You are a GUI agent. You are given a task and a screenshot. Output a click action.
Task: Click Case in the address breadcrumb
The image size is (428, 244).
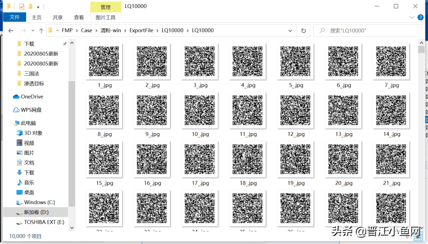86,30
